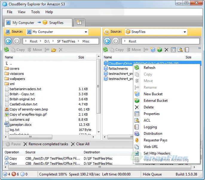Click completed tasks check status icon
Screen dimensions: 205x180
click(x=5, y=174)
